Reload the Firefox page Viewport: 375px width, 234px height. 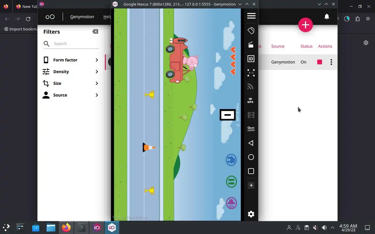click(28, 19)
